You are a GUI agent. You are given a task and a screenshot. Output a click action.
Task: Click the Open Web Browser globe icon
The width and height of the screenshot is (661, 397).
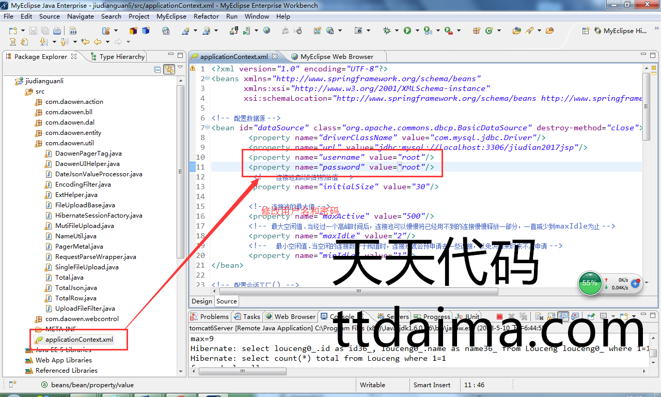click(x=266, y=31)
